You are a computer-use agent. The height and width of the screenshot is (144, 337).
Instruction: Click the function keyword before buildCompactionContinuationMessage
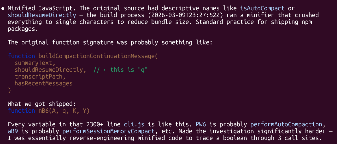click(21, 56)
